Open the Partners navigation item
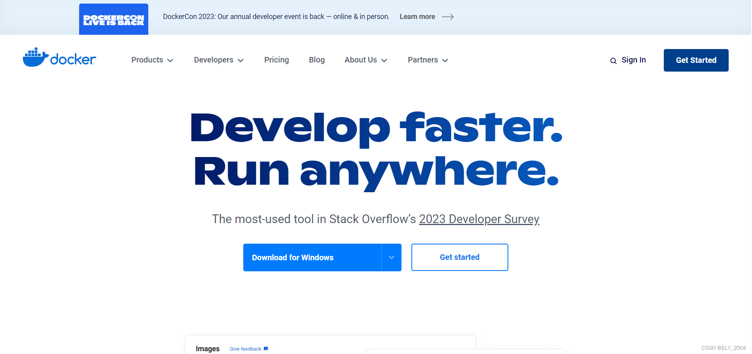This screenshot has height=354, width=752. pos(423,60)
